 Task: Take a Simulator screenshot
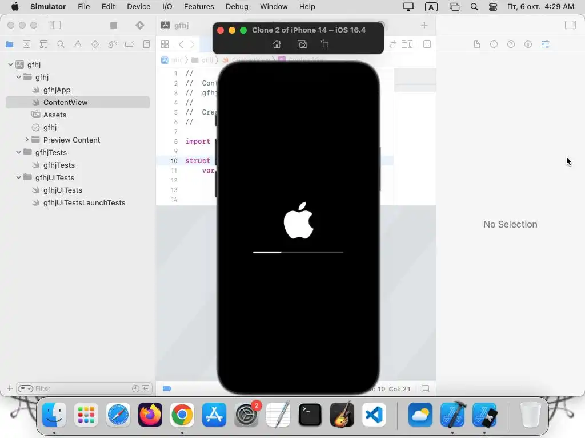(x=302, y=44)
